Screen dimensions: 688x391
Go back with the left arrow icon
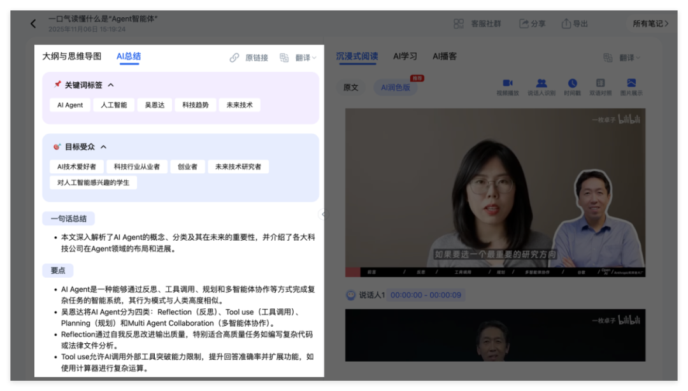[x=33, y=24]
